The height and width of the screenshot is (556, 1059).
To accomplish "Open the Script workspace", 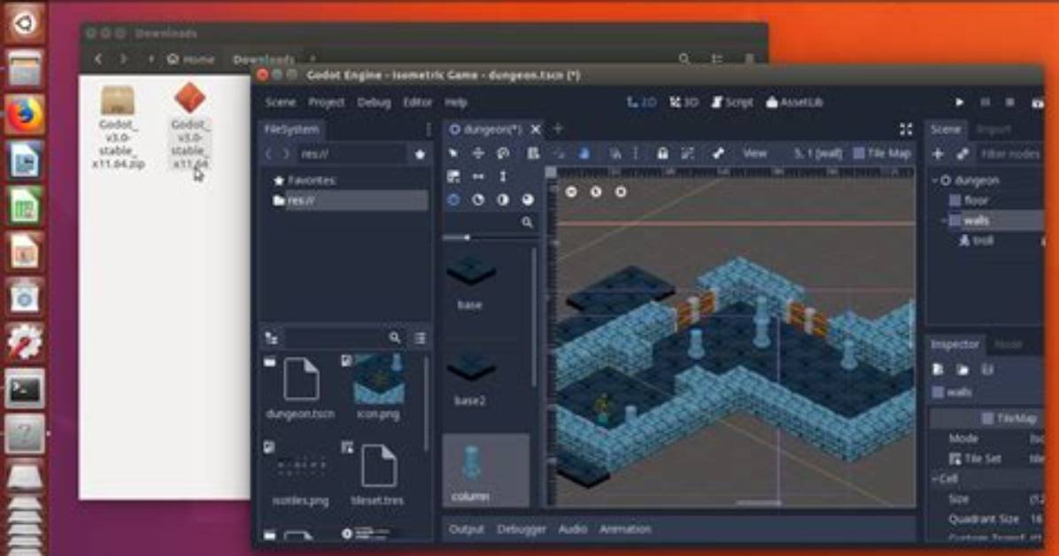I will point(732,102).
